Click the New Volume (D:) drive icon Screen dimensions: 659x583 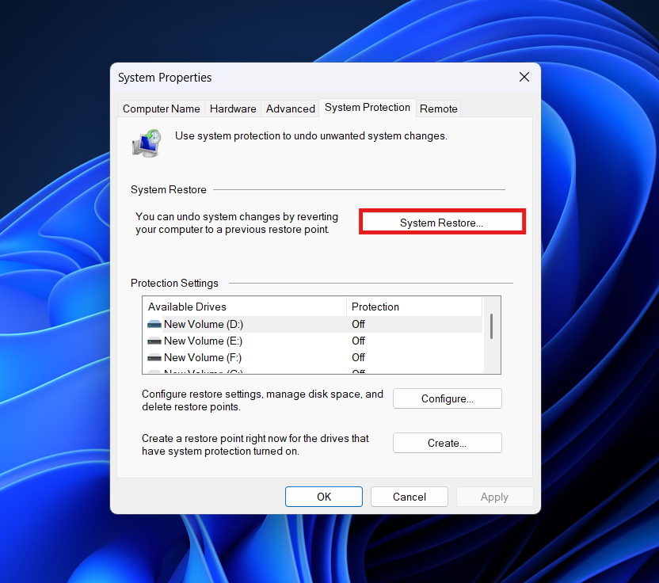tap(154, 324)
